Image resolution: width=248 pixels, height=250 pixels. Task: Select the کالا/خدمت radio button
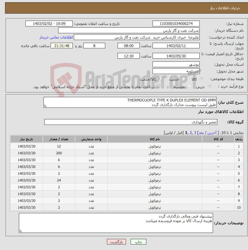[161, 79]
